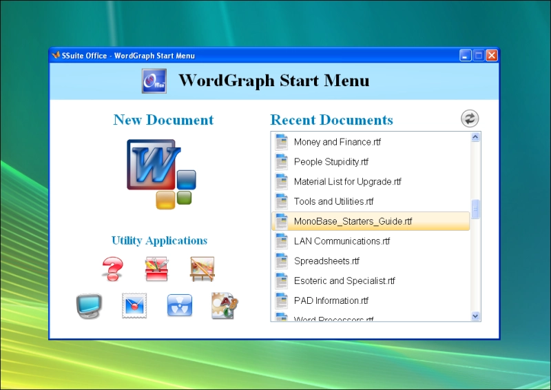Open a new WordGraph document icon
The image size is (551, 390).
point(161,174)
